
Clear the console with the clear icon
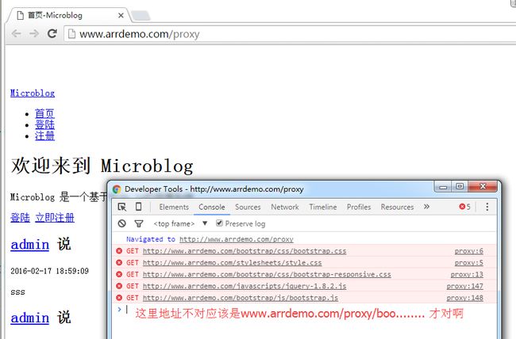tap(122, 223)
